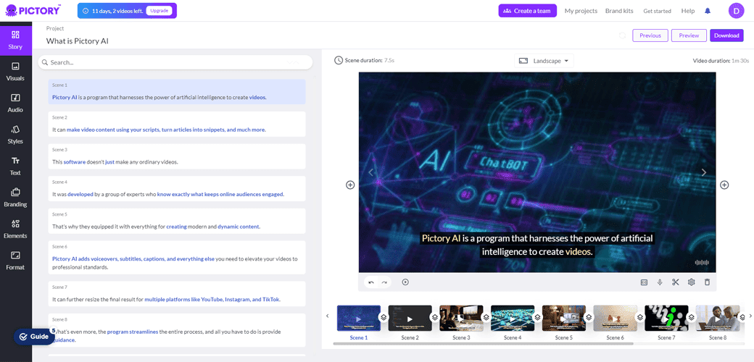Click the timeline horizontal scrollbar
754x362 pixels.
tap(484, 344)
